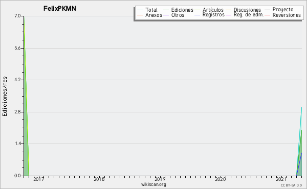Image resolution: width=307 pixels, height=189 pixels.
Task: Click the 4.2 y-axis value
Action: pyautogui.click(x=17, y=80)
